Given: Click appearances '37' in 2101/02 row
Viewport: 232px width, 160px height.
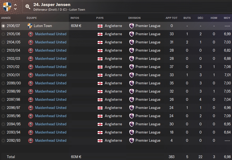Looking at the screenshot, I should tap(171, 67).
